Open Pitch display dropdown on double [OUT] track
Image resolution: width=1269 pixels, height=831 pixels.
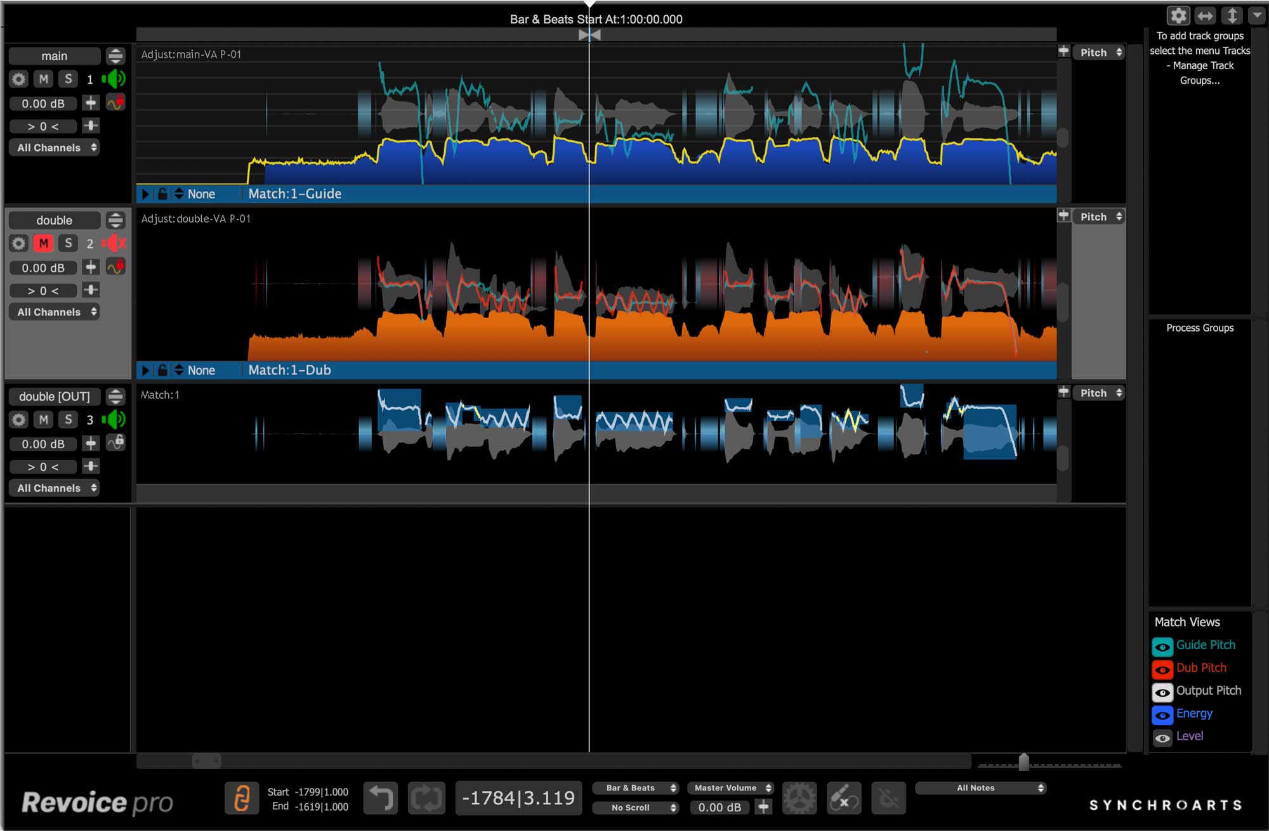(1100, 393)
